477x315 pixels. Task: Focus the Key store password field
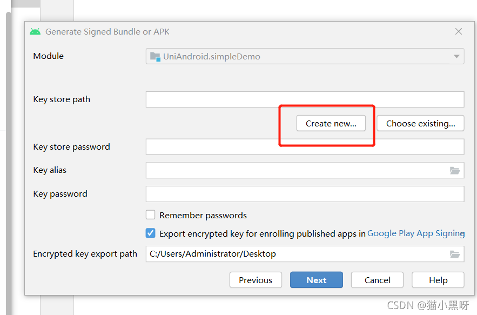305,147
